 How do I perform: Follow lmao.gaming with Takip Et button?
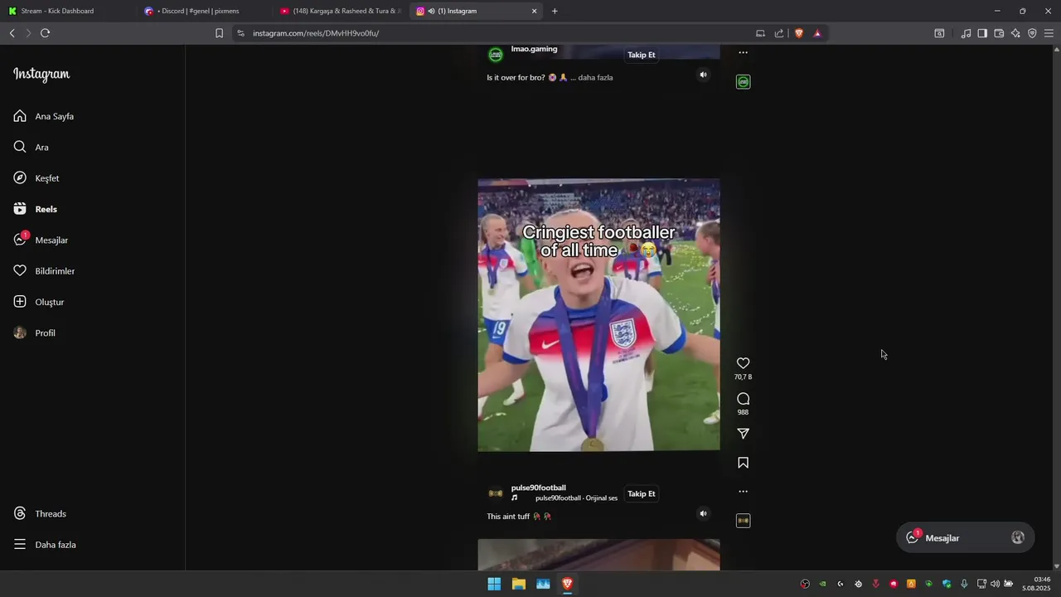tap(641, 55)
